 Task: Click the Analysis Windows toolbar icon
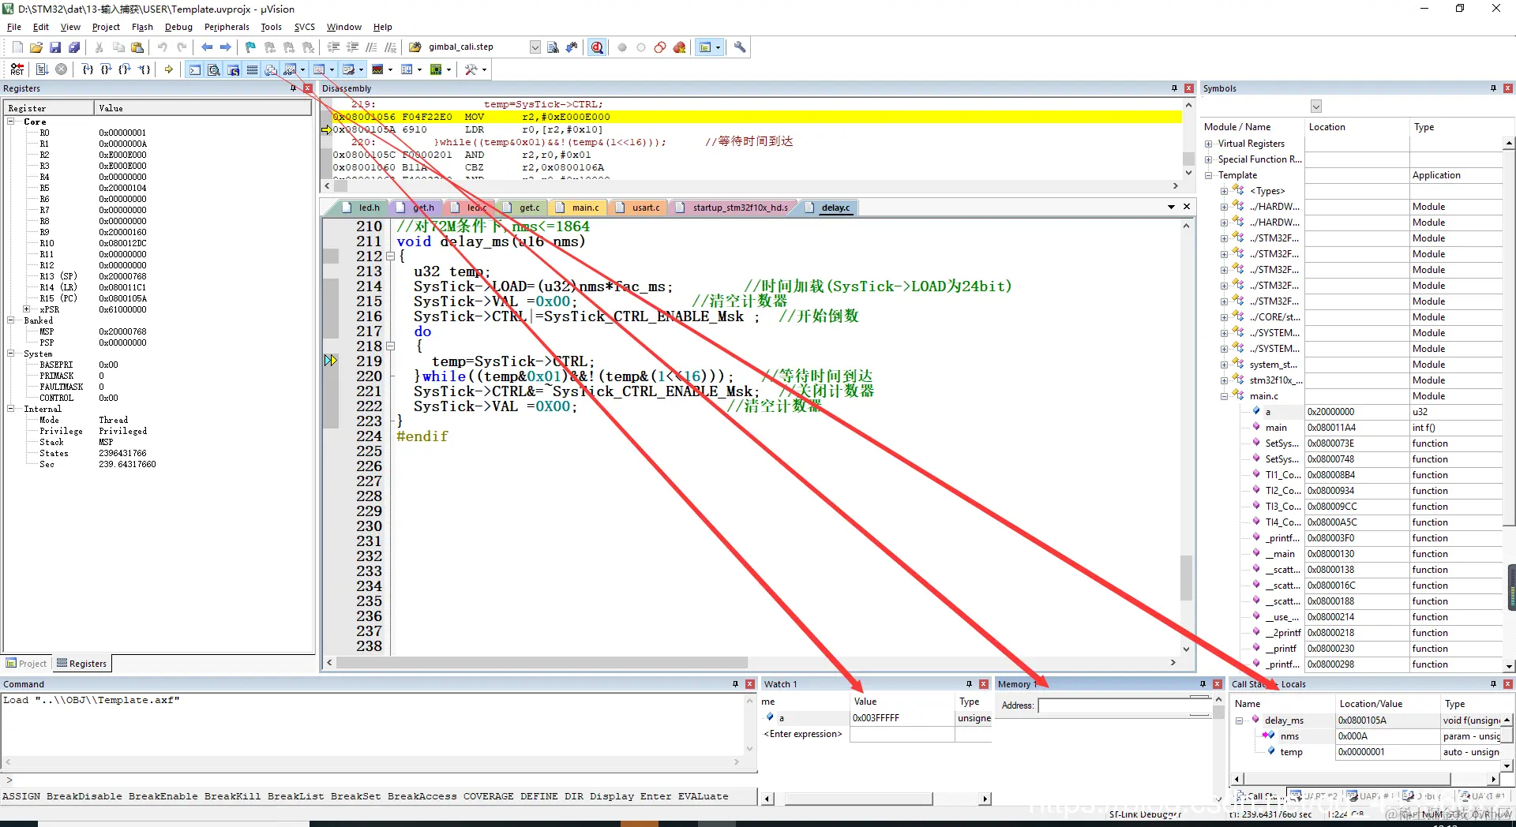point(377,69)
